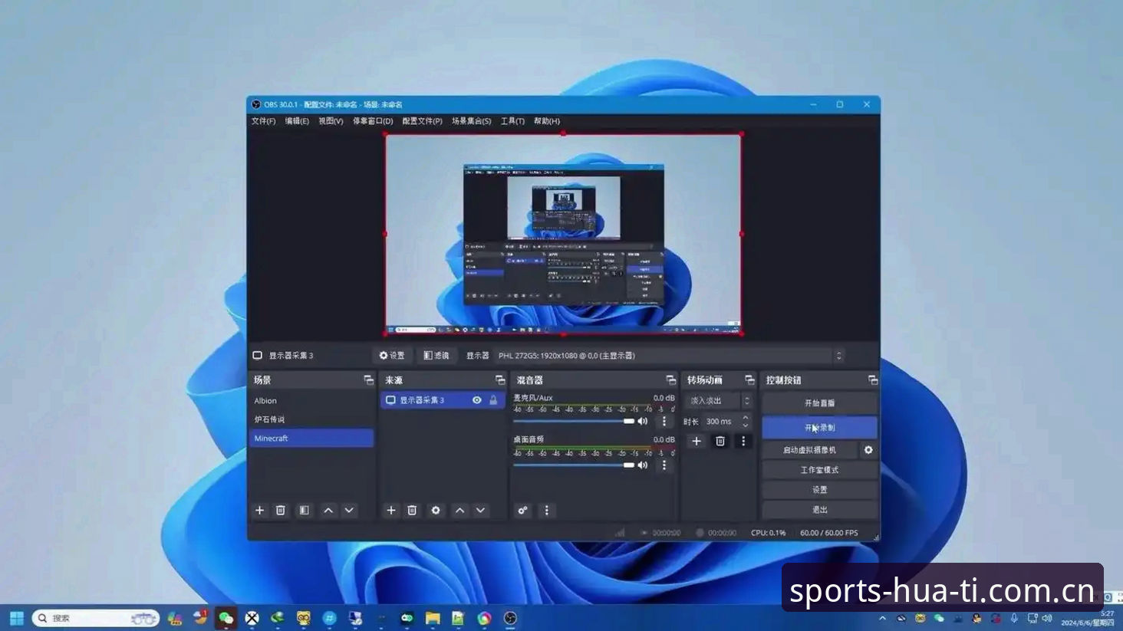Remove selected source with trash icon
The height and width of the screenshot is (631, 1123).
(x=412, y=511)
